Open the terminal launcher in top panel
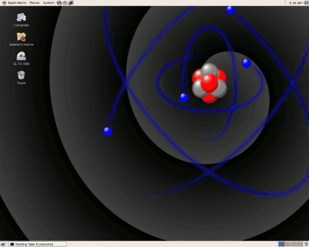This screenshot has width=309, height=247. pos(71,3)
